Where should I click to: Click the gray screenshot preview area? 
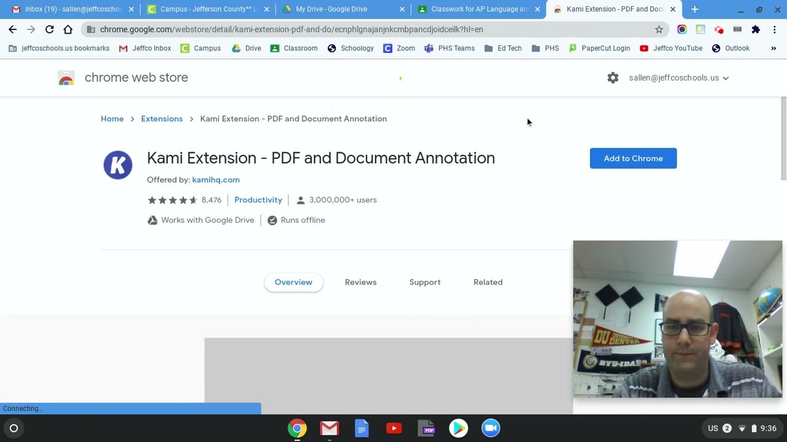point(389,376)
